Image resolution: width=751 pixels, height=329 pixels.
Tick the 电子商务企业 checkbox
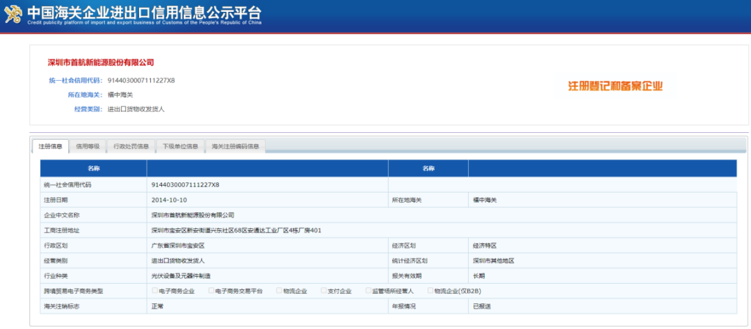tap(154, 291)
